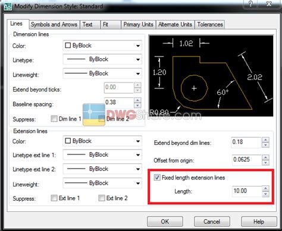The height and width of the screenshot is (231, 282).
Task: Click the fixed extension Length field
Action: [246, 191]
